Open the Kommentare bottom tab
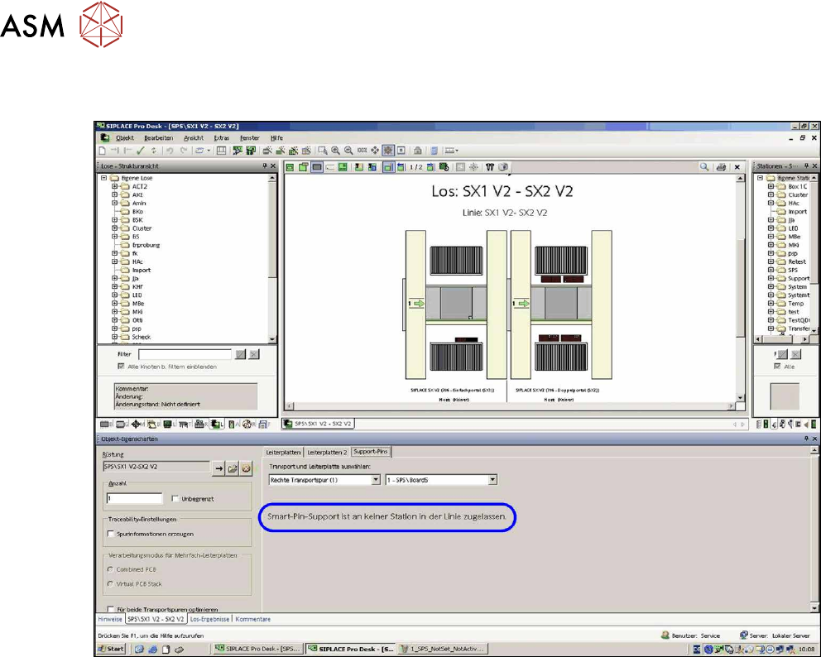The image size is (821, 657). pyautogui.click(x=253, y=619)
